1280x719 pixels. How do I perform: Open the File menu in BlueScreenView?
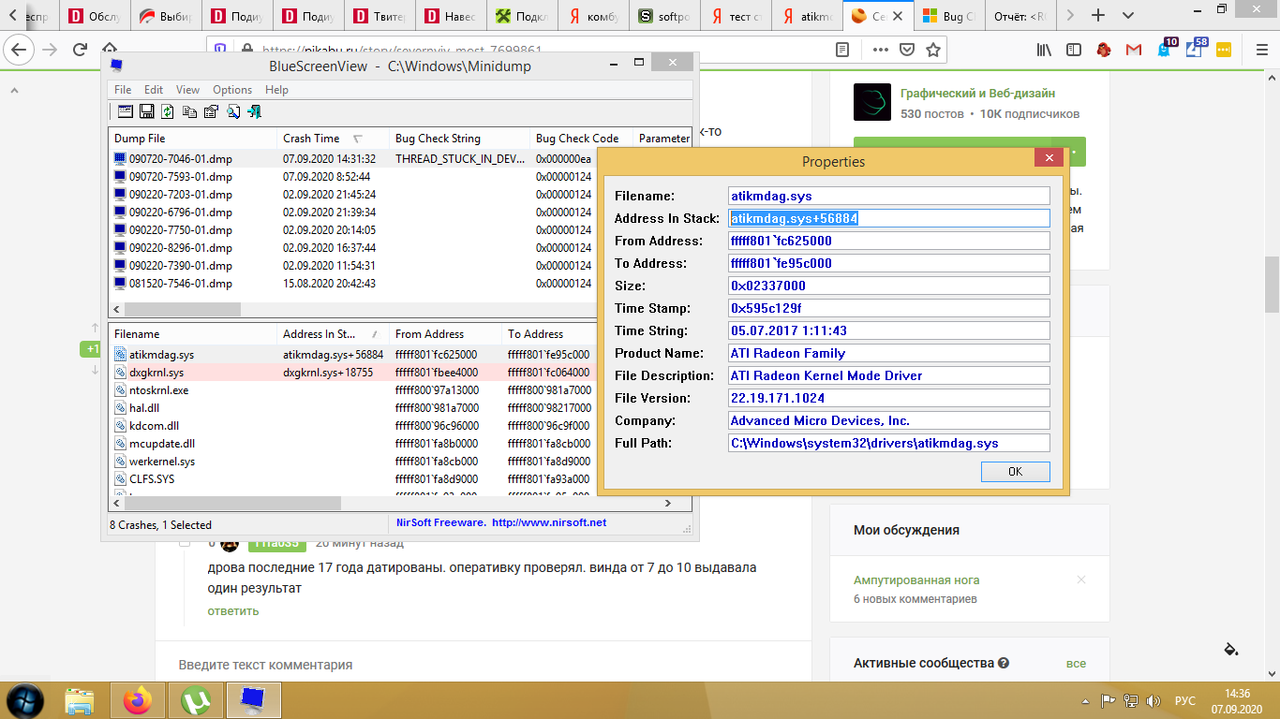[x=123, y=90]
